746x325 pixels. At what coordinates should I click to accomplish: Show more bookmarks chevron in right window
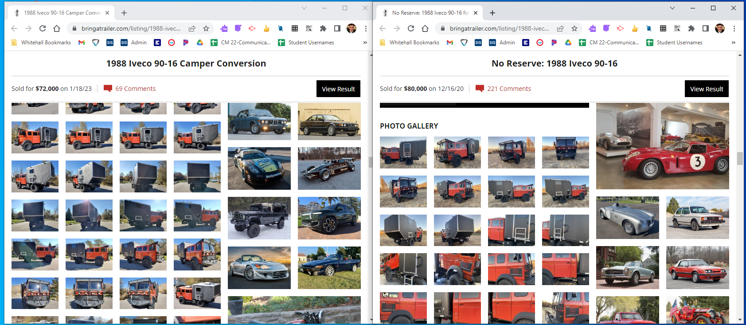coord(734,43)
